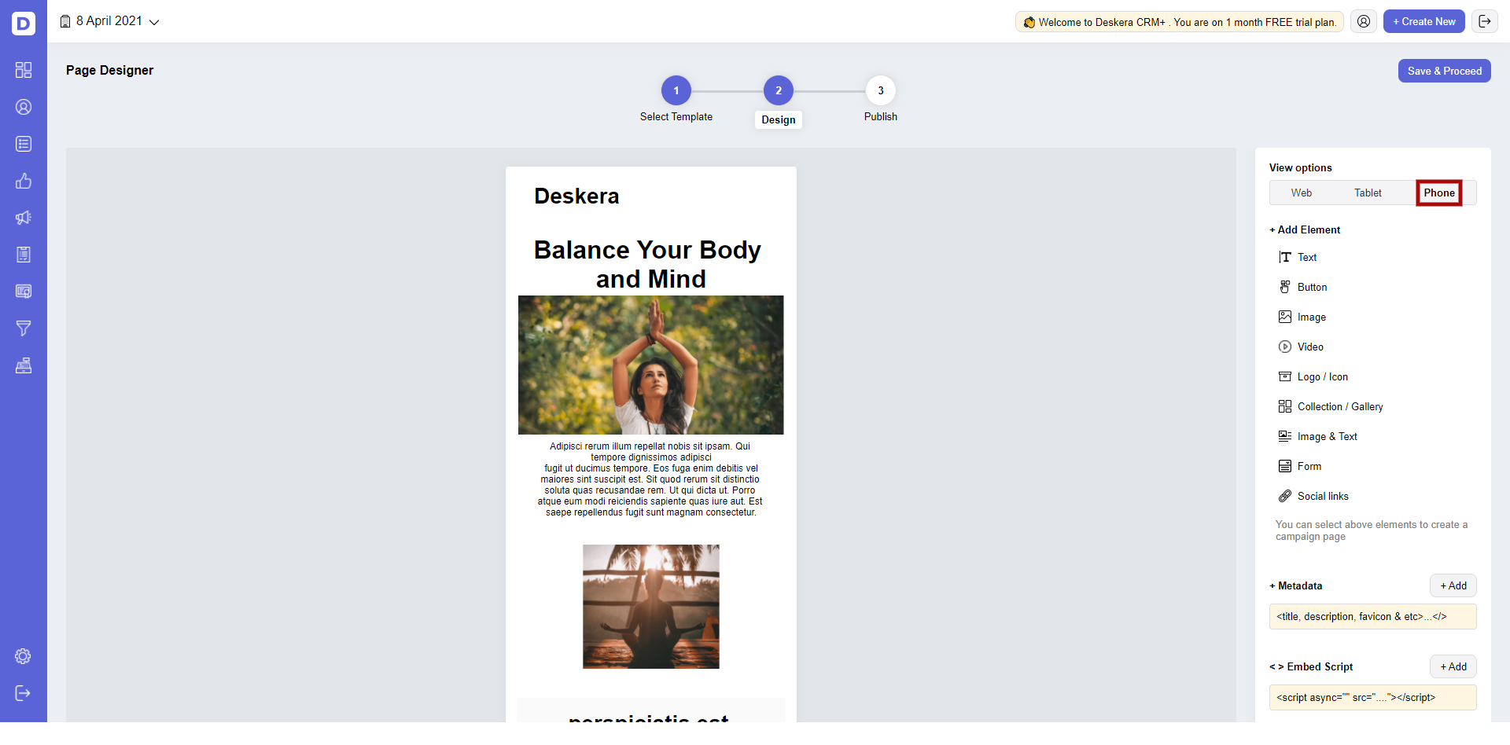Click the Publish label text
Image resolution: width=1510 pixels, height=745 pixels.
coord(881,116)
